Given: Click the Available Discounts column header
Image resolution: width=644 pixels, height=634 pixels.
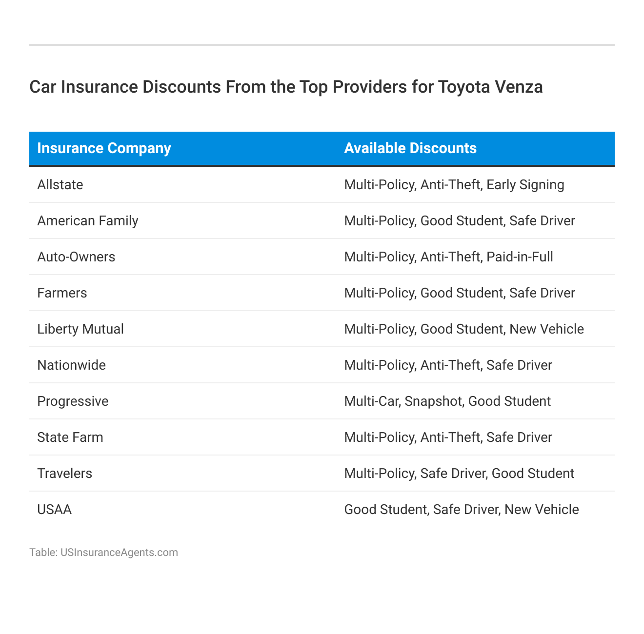Looking at the screenshot, I should (410, 148).
